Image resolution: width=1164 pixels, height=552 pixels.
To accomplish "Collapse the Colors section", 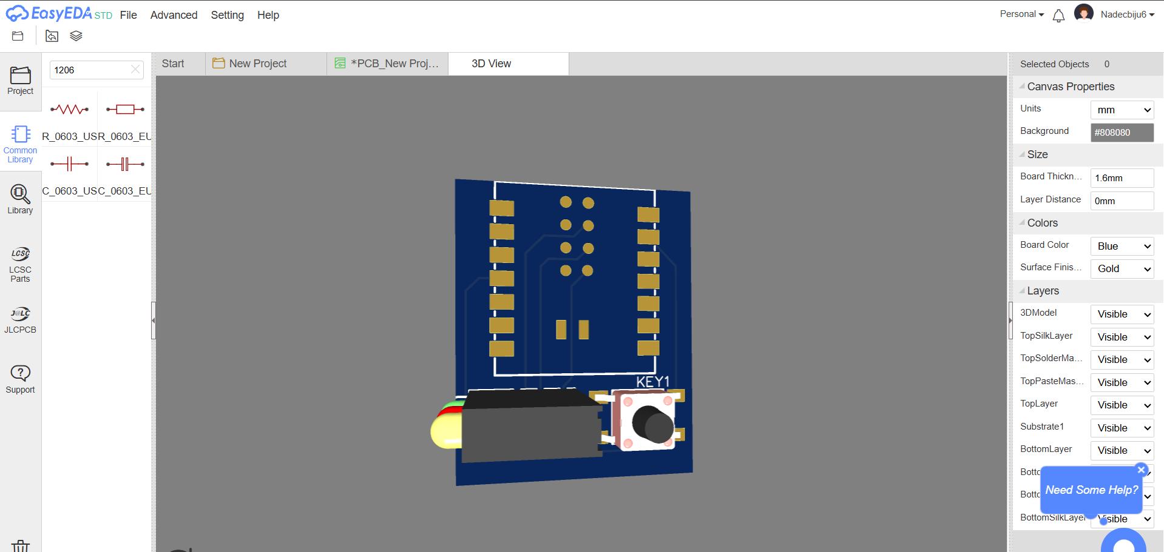I will 1022,223.
